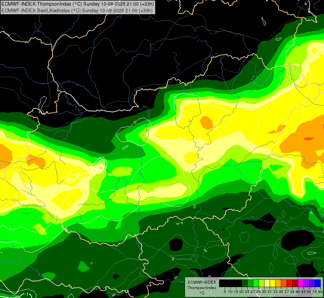Click the legend tick label '35'
The width and height of the screenshot is (324, 298).
[281, 292]
